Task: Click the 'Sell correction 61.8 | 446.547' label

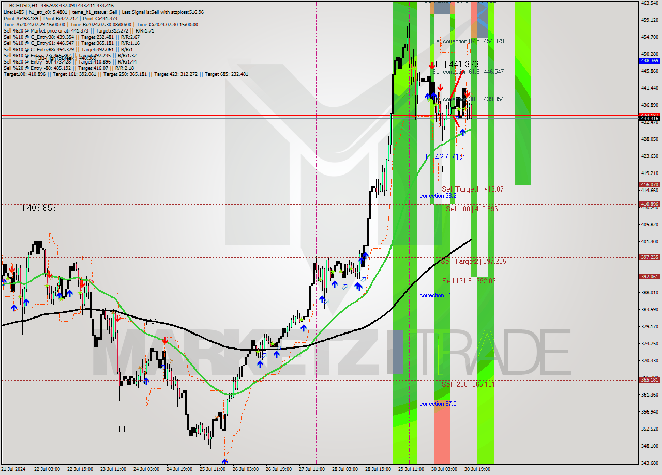Action: [468, 71]
